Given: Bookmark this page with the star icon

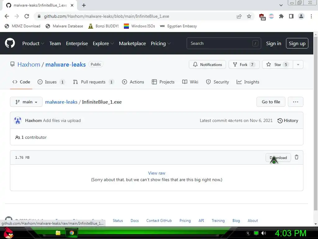Looking at the screenshot, I should tap(249, 16).
